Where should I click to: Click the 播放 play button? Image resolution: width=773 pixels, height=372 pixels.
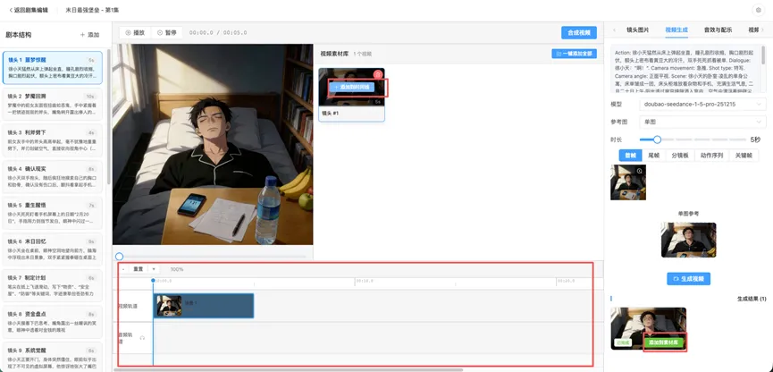135,32
